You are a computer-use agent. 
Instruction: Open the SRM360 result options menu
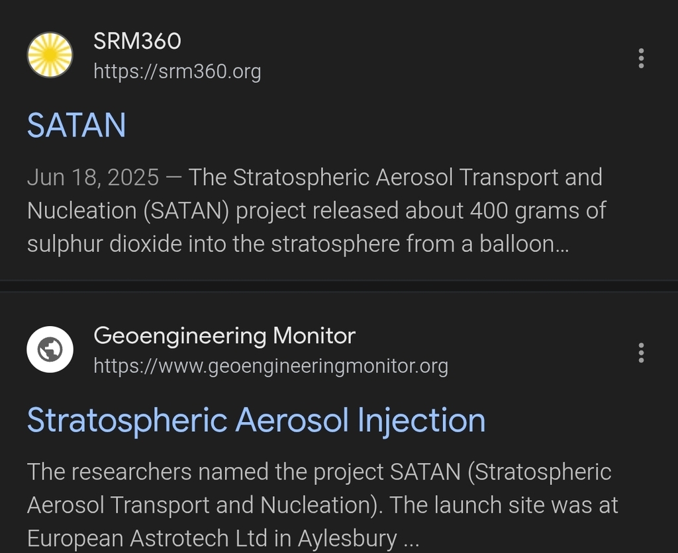(x=640, y=58)
